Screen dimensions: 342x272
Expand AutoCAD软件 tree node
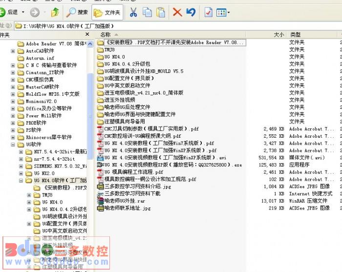[13, 51]
